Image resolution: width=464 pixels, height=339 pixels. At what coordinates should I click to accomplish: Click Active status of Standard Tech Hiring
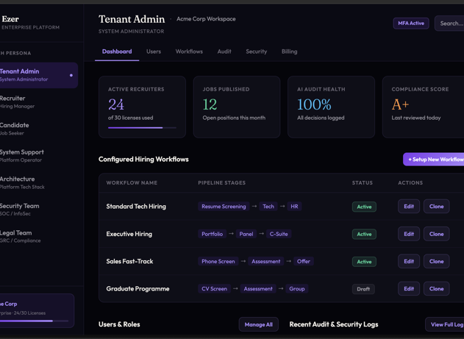(364, 207)
